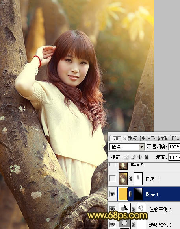Viewport: 180px width, 229px height.
Task: Hide the 图层 1 layer
Action: (112, 194)
